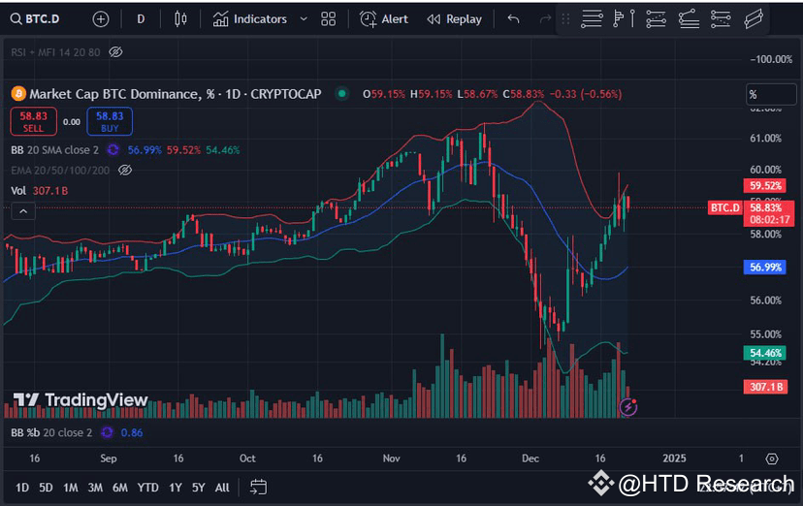Screen dimensions: 803x506
Task: Open the BTC.D symbol search
Action: coord(35,19)
